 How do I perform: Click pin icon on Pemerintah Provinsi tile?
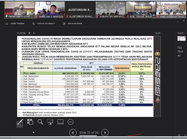click(x=6, y=16)
